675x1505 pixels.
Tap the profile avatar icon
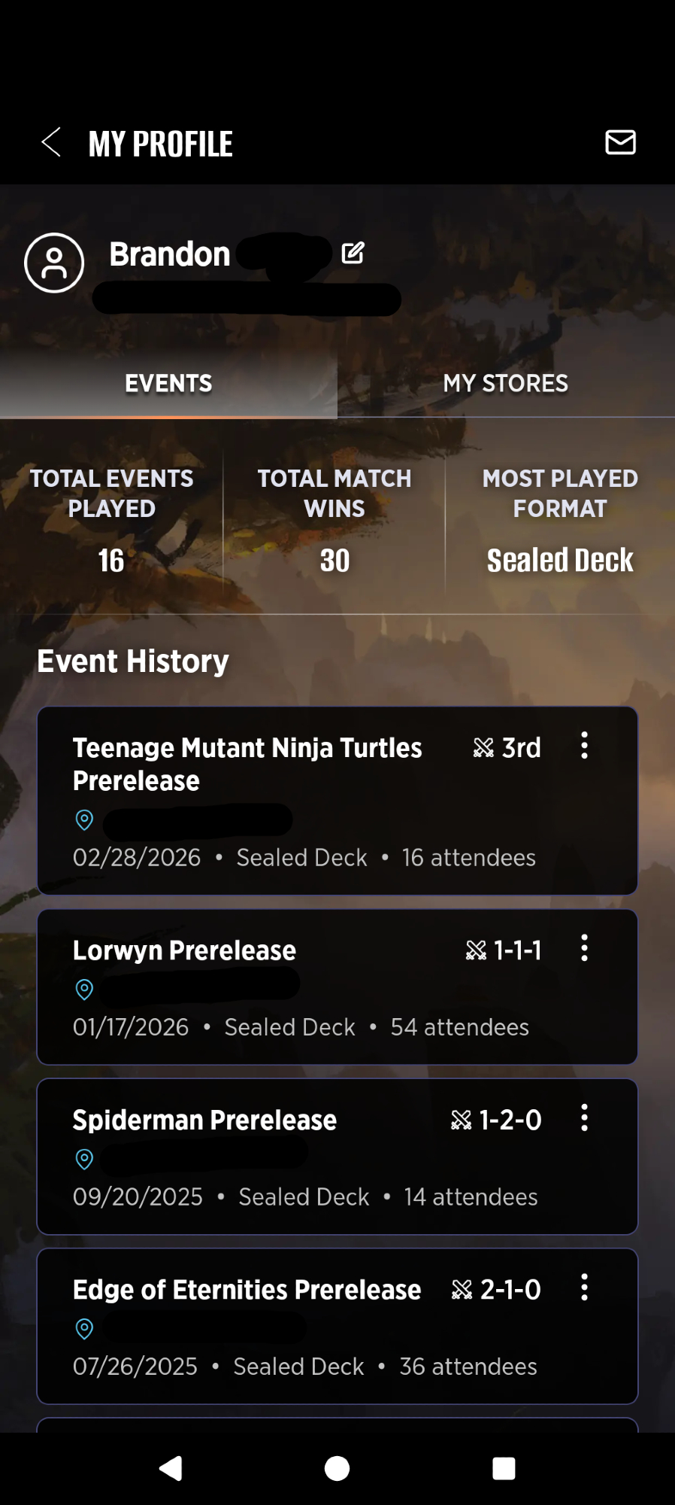[x=54, y=263]
